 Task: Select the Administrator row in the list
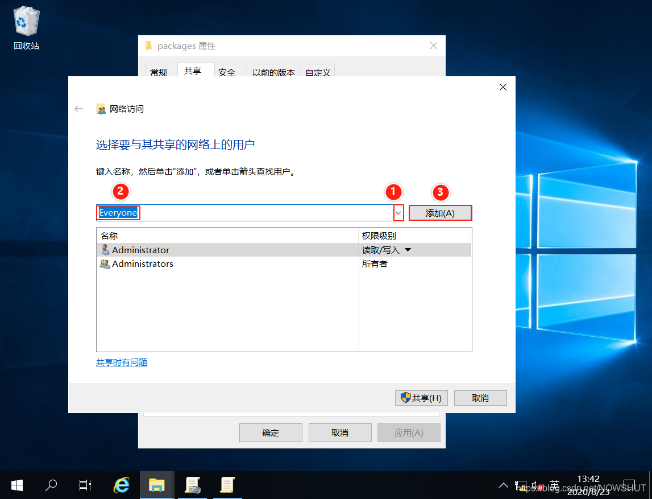[284, 250]
